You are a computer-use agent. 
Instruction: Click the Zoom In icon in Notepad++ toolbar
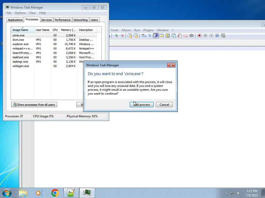coord(116,36)
